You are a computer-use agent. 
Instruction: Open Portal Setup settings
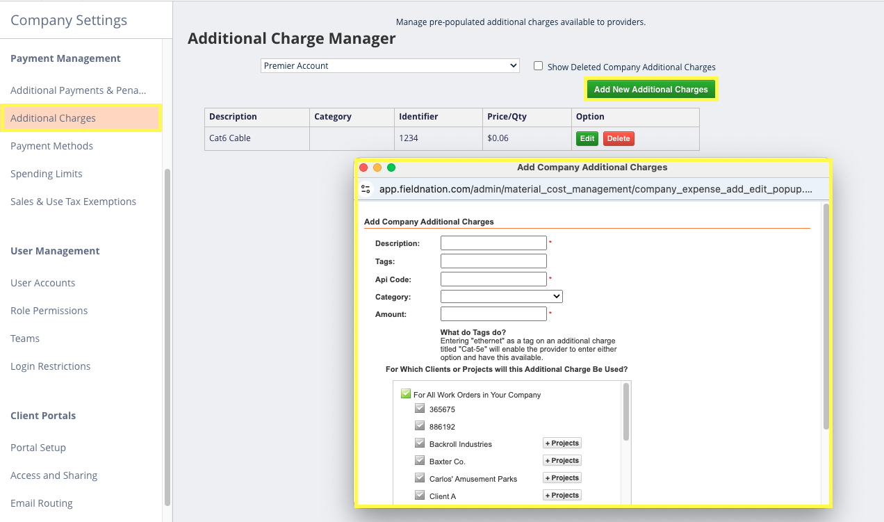(x=38, y=448)
